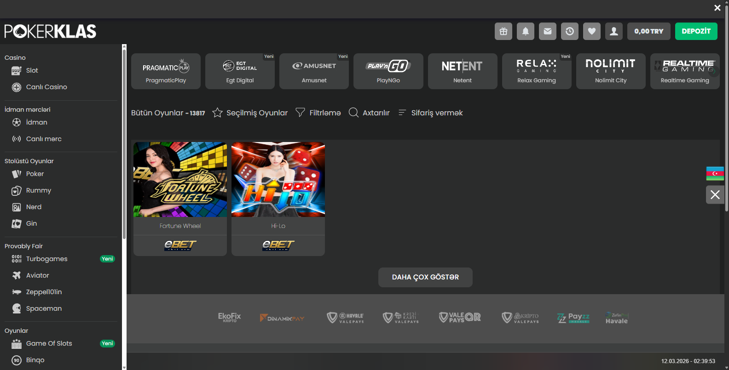Screen dimensions: 729x370
Task: Click the Hi-Lo title link
Action: (x=278, y=226)
